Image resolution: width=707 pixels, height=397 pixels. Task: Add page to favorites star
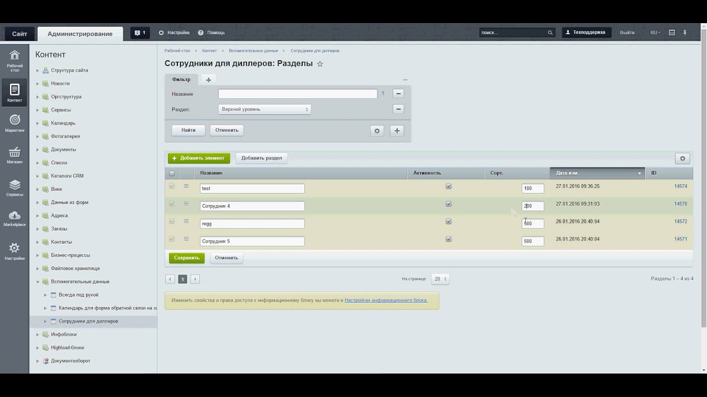click(320, 64)
